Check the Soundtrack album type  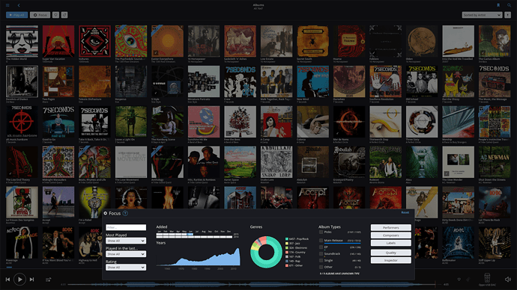(x=321, y=254)
